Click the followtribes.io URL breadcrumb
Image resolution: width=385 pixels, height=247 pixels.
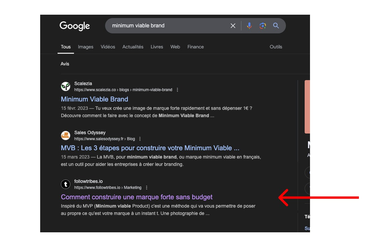click(x=108, y=188)
